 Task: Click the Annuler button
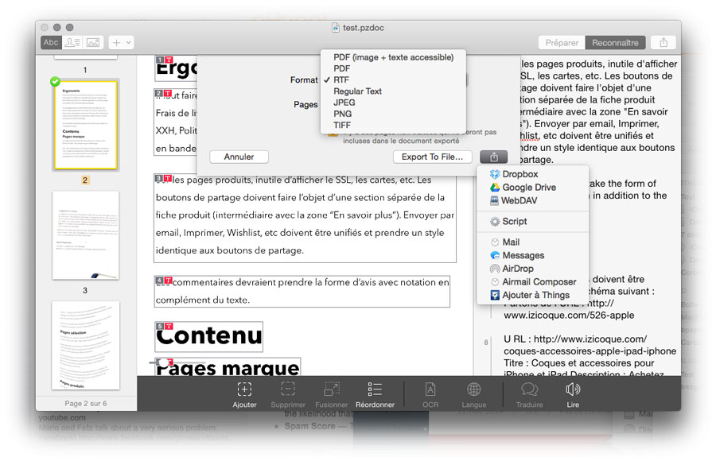pos(239,157)
